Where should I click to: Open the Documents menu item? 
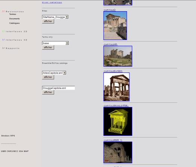[14, 19]
